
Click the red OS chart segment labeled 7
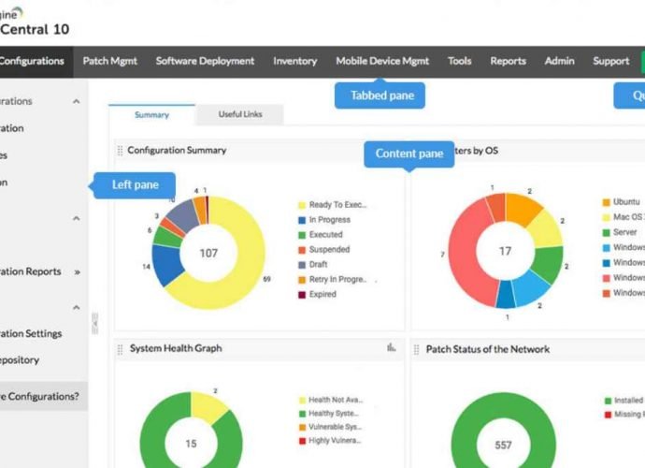pos(466,256)
